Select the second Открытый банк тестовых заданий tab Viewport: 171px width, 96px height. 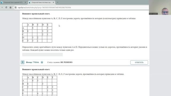coord(41,2)
